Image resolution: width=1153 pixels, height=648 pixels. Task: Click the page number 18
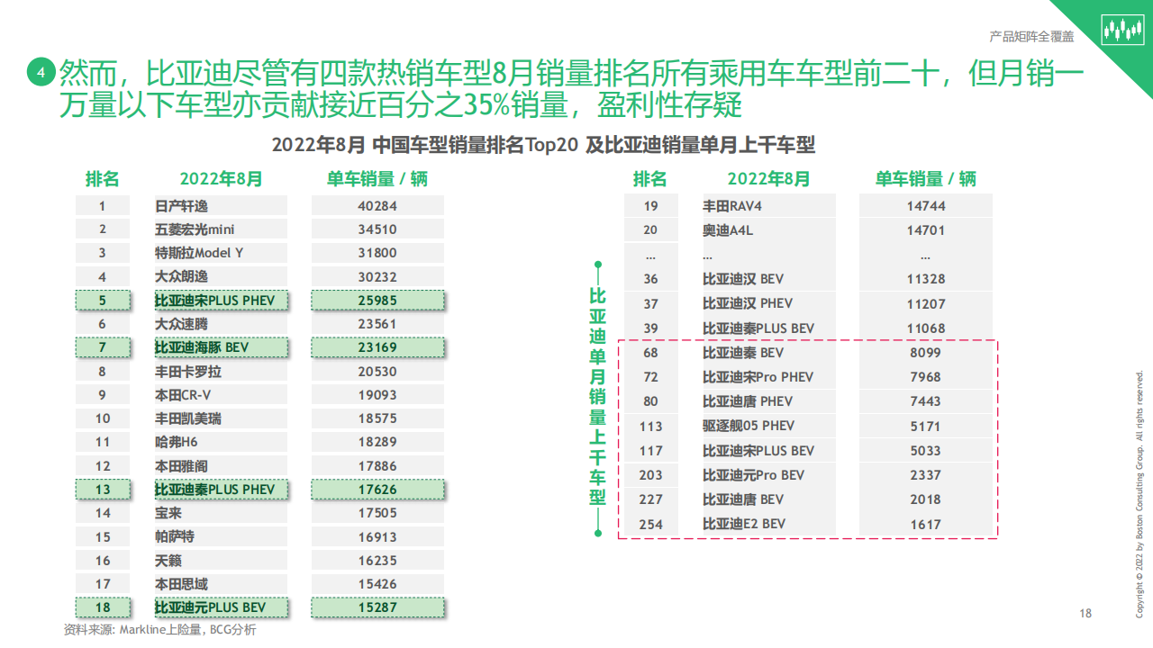tap(1085, 614)
